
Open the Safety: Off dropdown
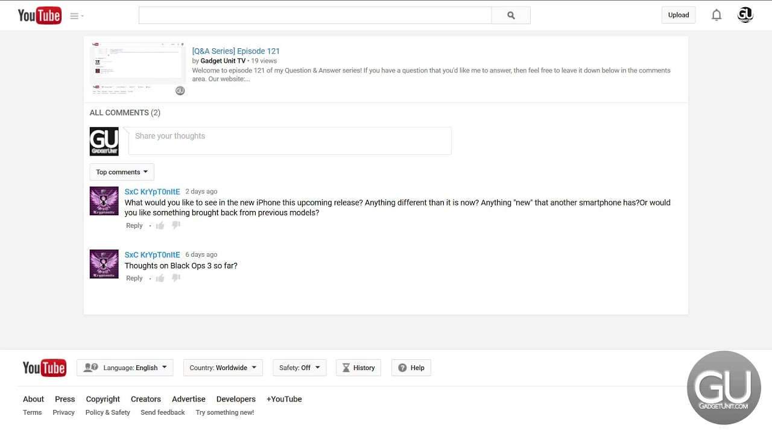[300, 368]
